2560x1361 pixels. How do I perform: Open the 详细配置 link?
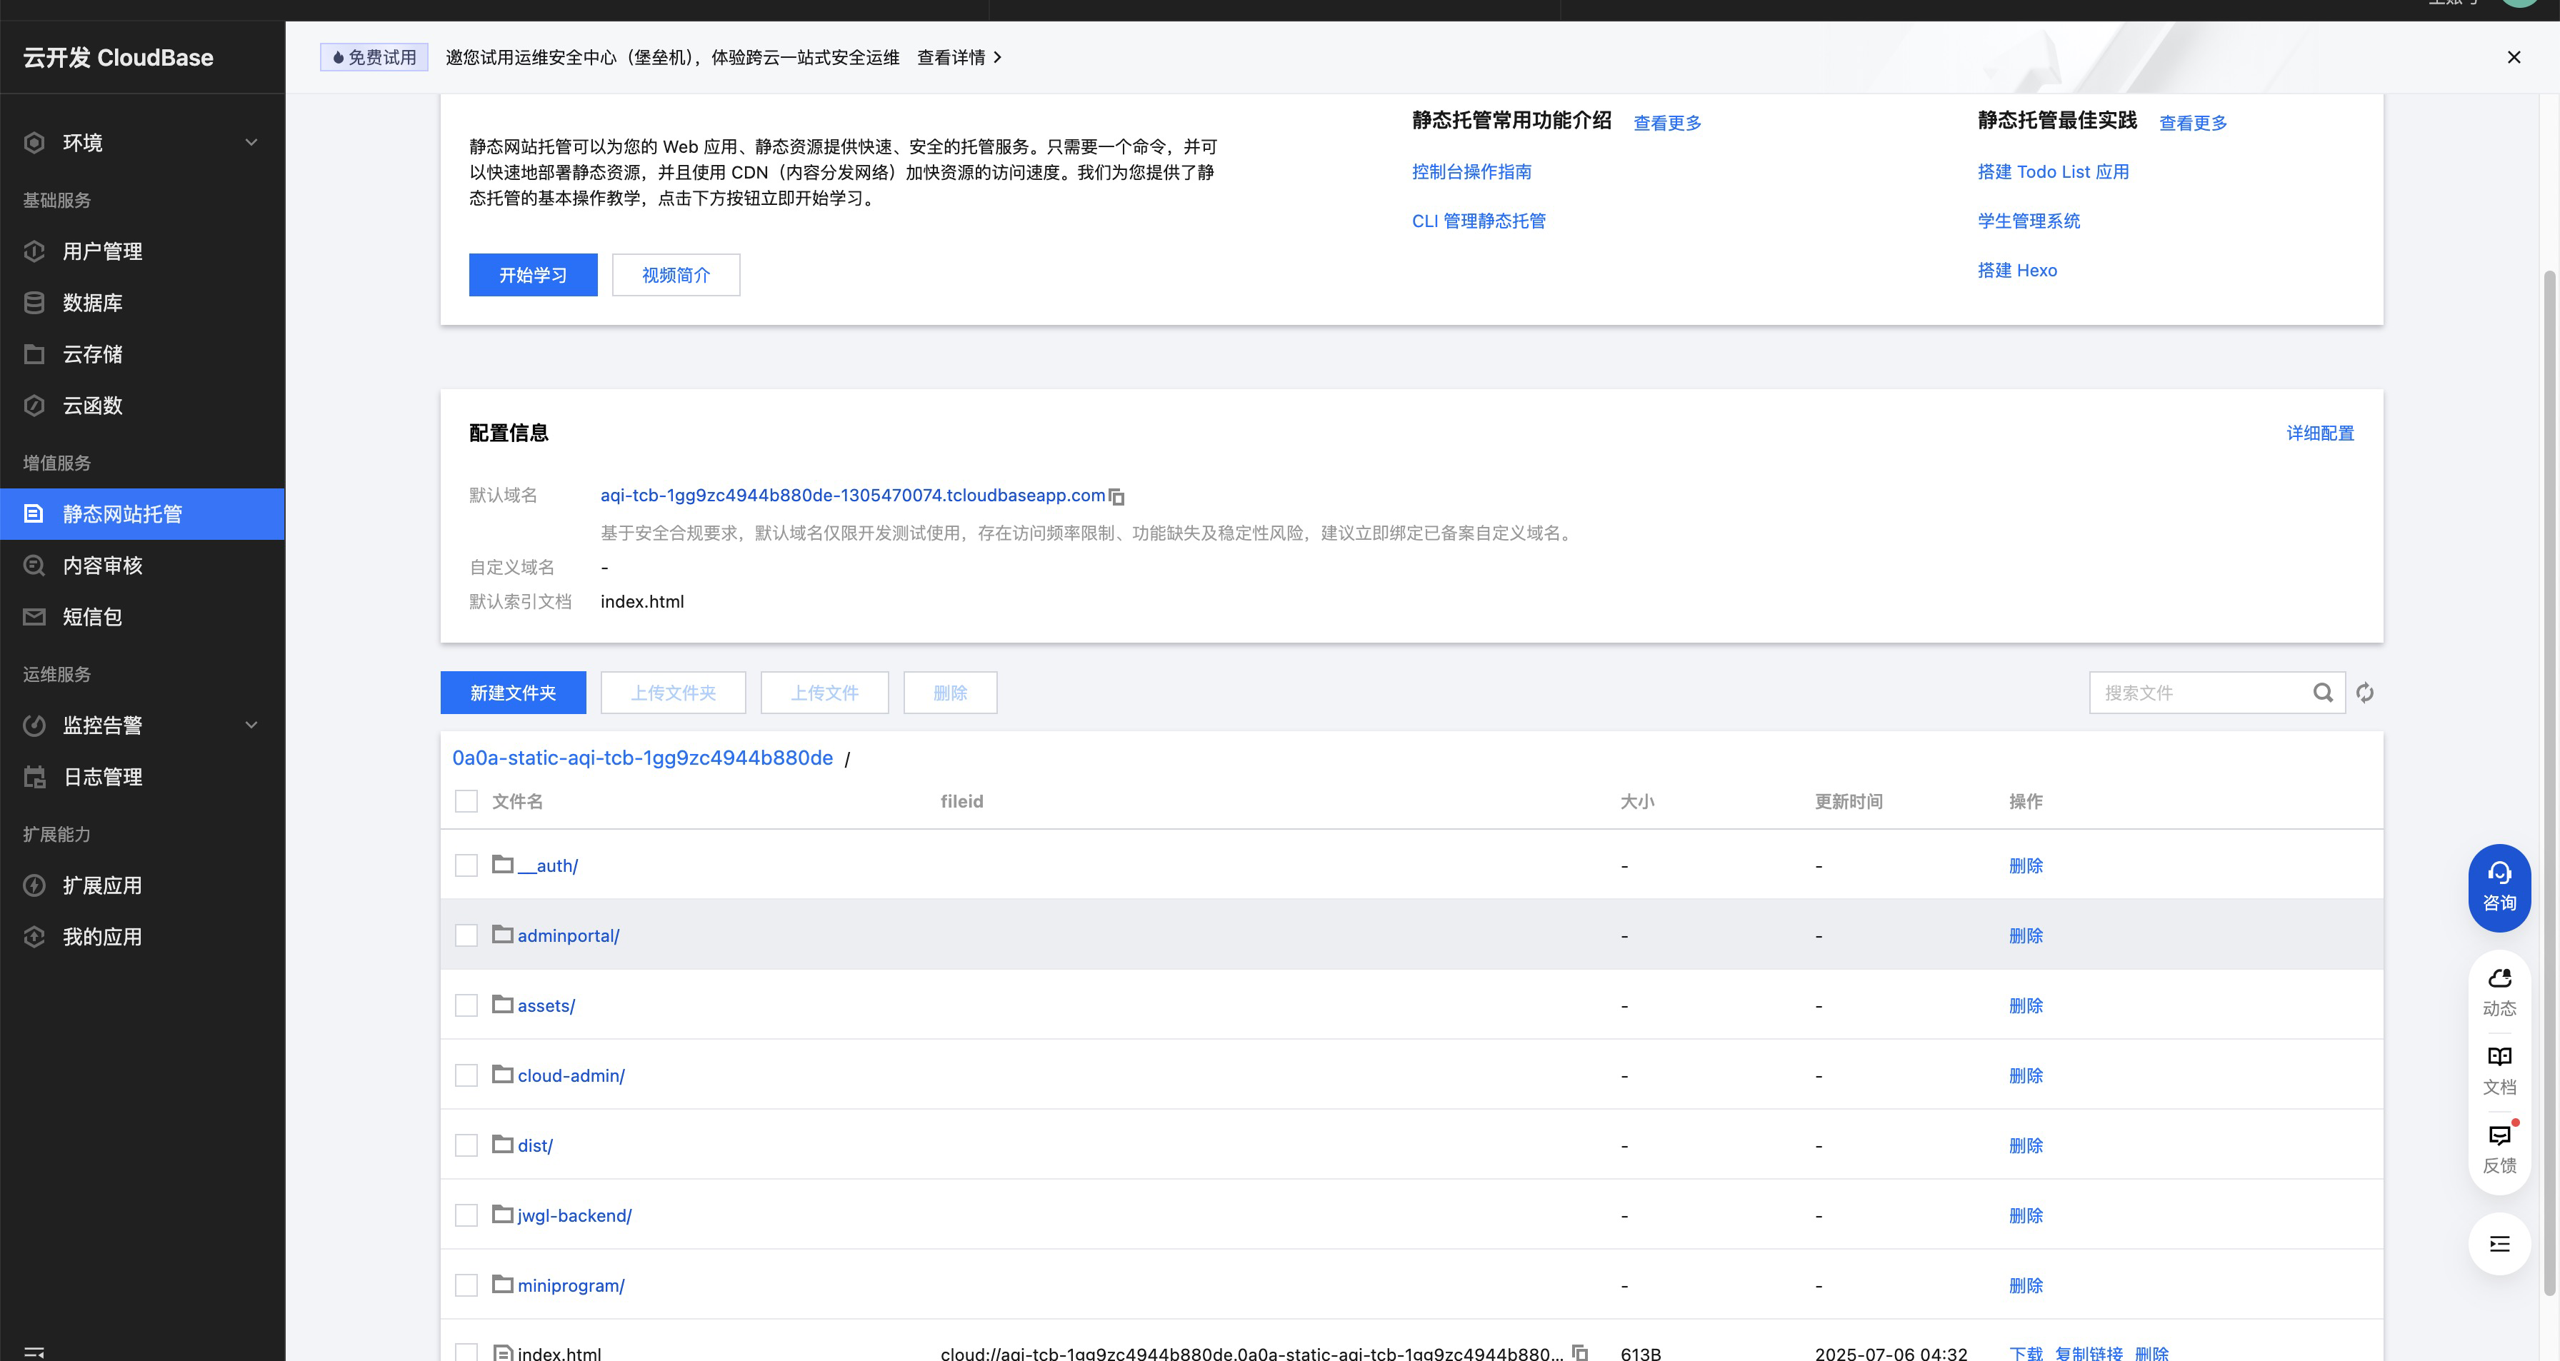pos(2321,433)
